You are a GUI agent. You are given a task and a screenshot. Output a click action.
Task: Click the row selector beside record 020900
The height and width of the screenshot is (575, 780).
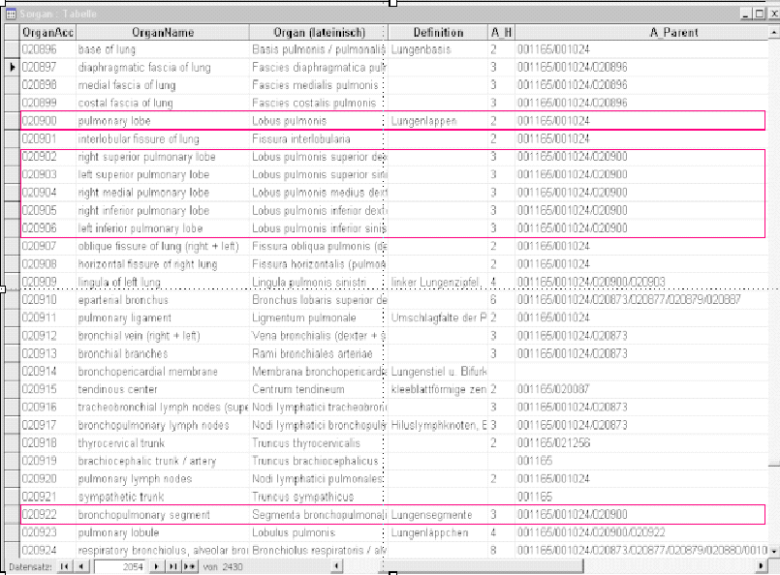12,121
